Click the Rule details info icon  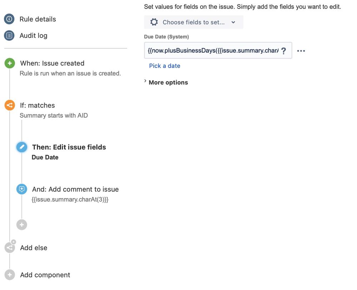(x=9, y=19)
